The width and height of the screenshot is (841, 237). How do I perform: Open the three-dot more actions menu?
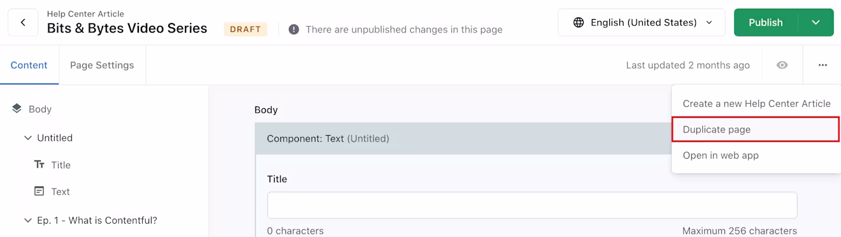coord(823,65)
